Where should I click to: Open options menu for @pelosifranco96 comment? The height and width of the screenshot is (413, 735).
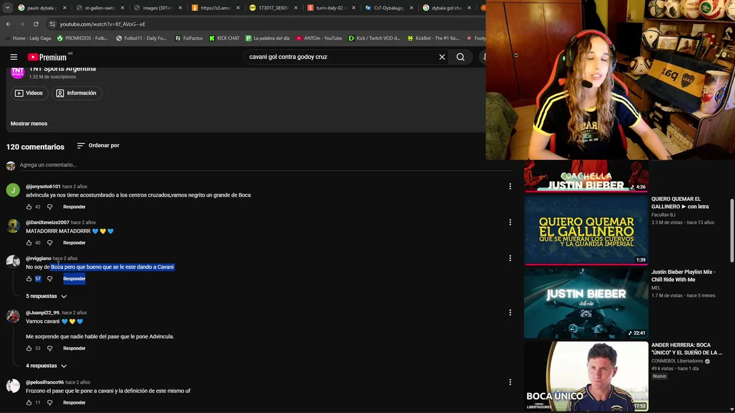510,382
